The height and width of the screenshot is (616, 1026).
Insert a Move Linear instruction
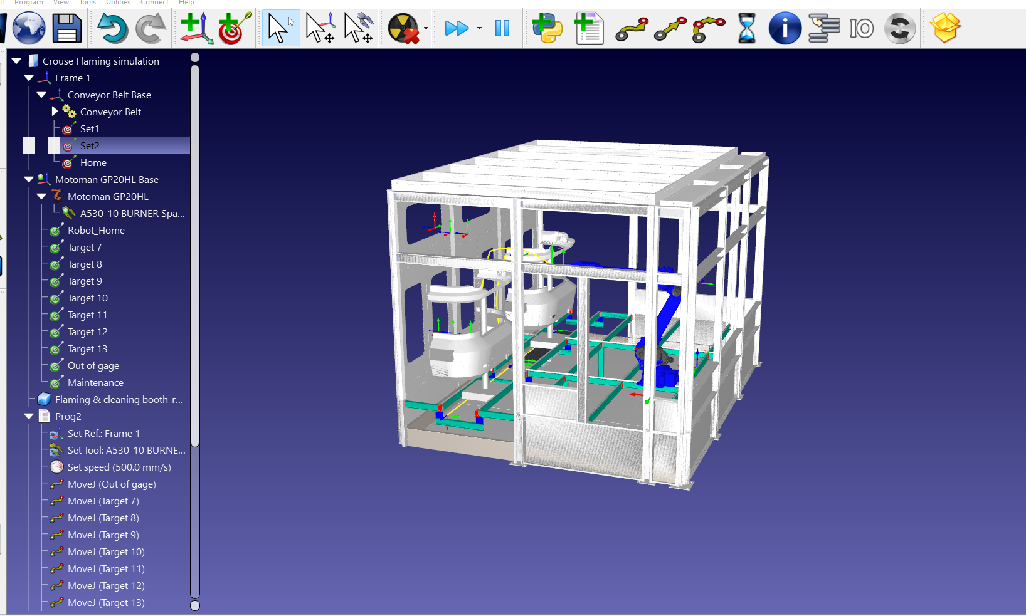point(670,29)
